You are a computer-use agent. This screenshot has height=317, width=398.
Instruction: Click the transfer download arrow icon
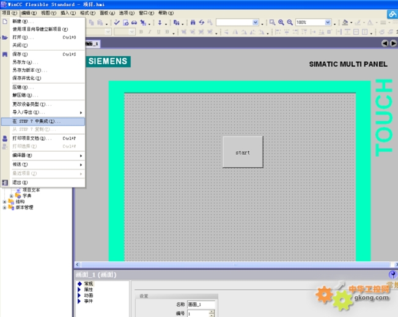[x=160, y=23]
